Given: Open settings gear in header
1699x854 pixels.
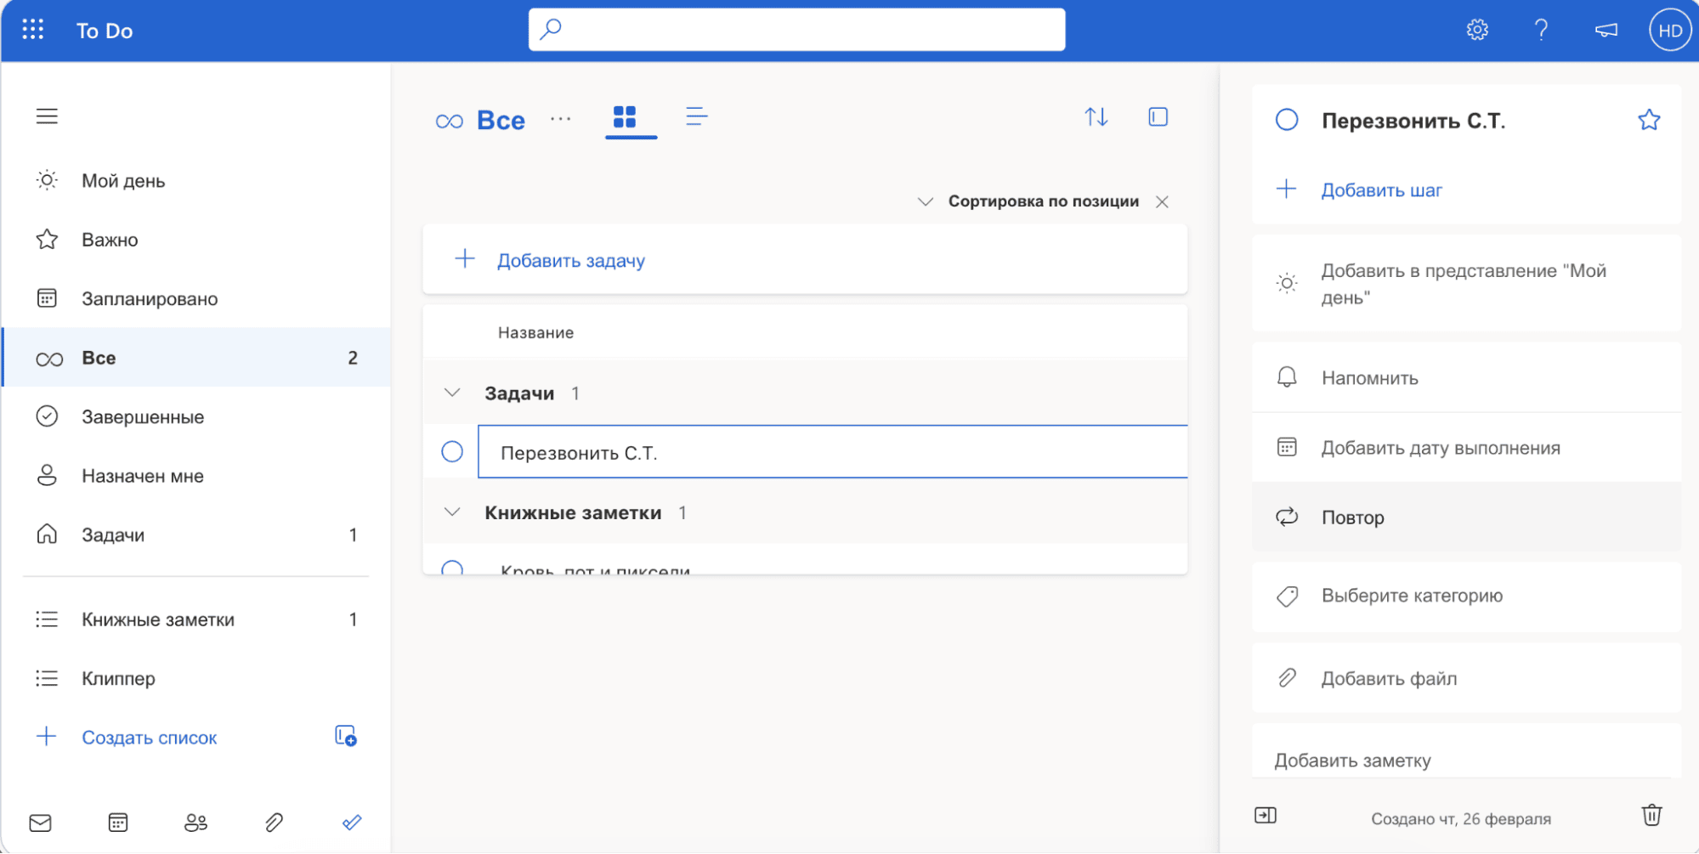Looking at the screenshot, I should pos(1477,30).
